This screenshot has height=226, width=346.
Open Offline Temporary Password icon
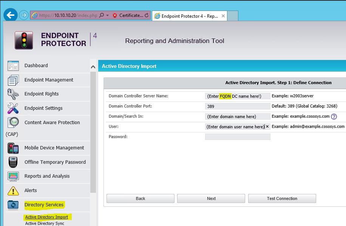[13, 162]
